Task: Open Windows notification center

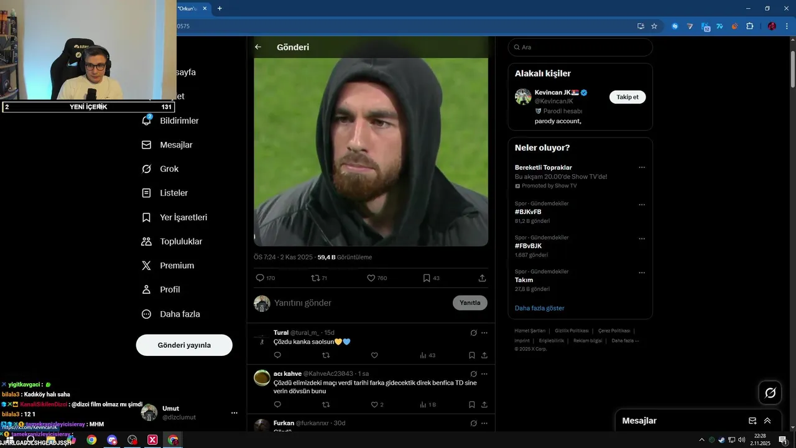Action: point(783,440)
